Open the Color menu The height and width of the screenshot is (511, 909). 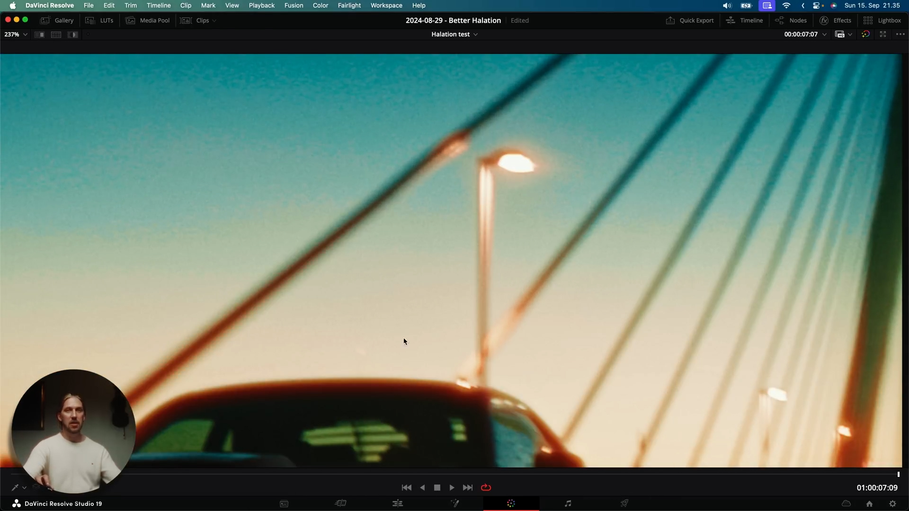tap(320, 5)
